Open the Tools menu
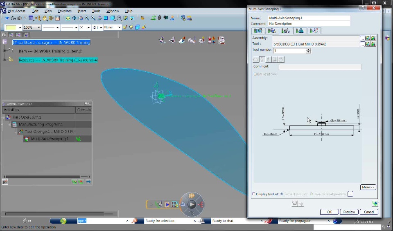 click(x=96, y=11)
